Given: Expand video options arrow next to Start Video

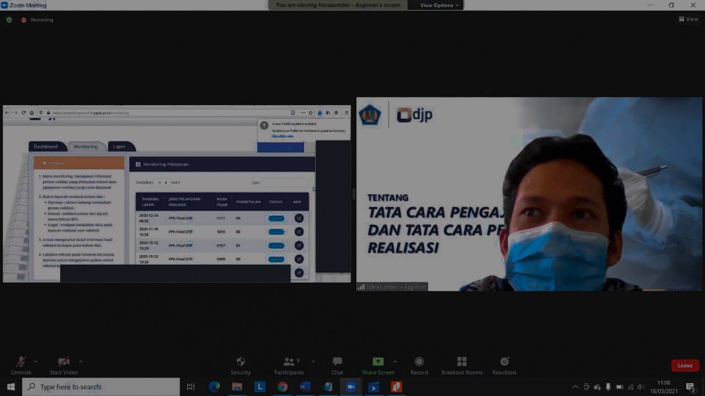Looking at the screenshot, I should click(80, 361).
